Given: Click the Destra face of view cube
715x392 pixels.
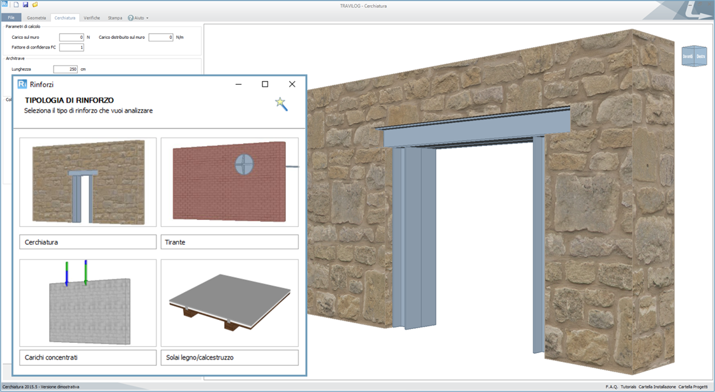Looking at the screenshot, I should tap(701, 57).
